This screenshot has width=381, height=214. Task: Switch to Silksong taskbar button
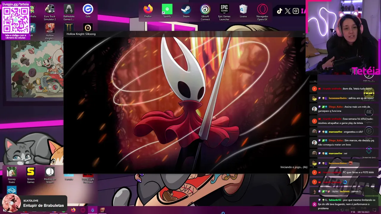coord(102,210)
